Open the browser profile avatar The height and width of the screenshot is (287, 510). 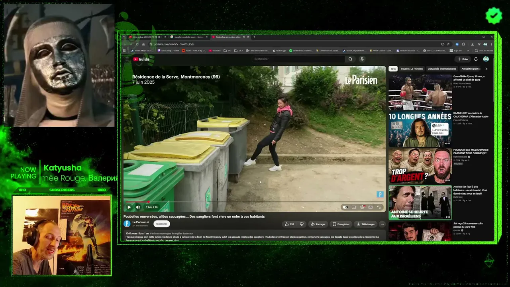pos(485,44)
